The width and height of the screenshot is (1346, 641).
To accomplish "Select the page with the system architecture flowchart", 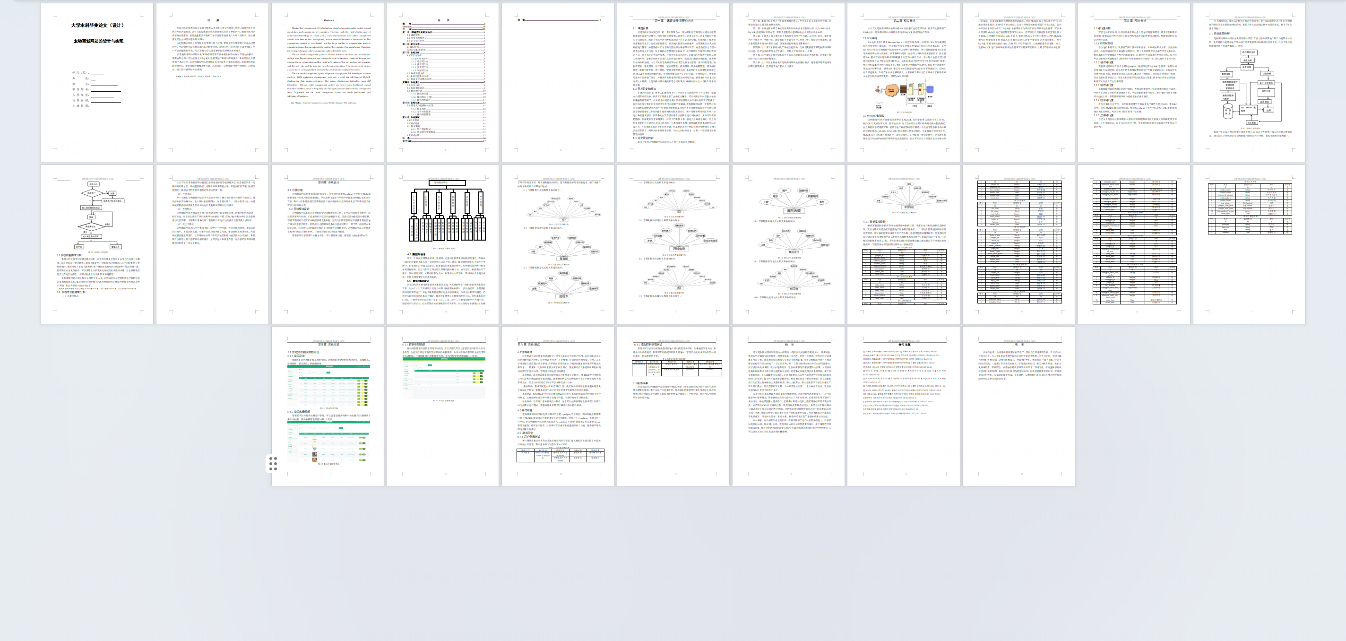I will [x=1249, y=83].
